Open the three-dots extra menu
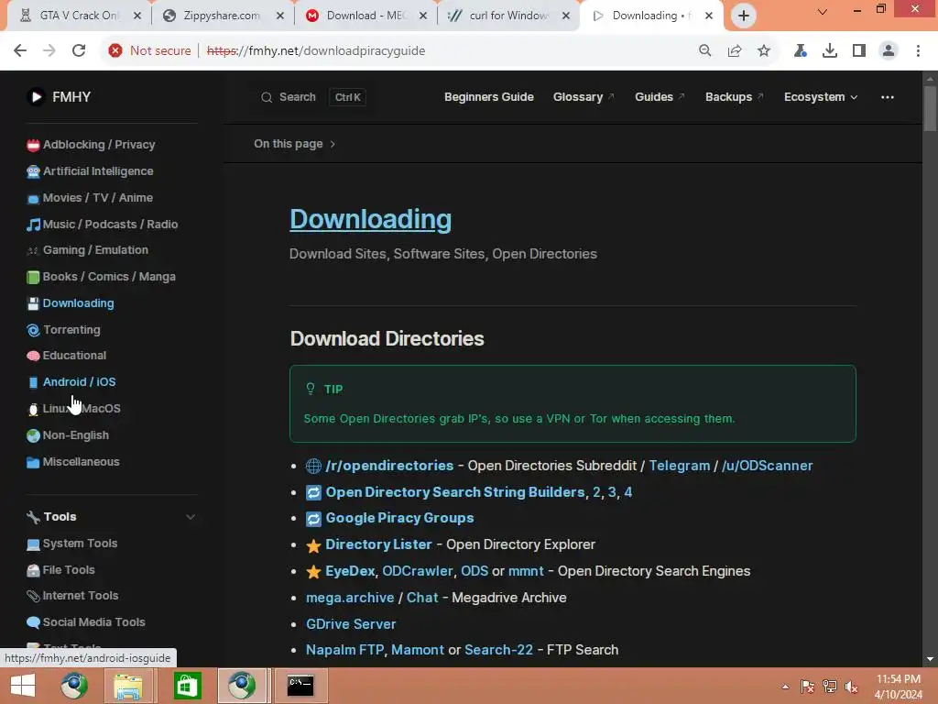The height and width of the screenshot is (704, 938). tap(887, 97)
